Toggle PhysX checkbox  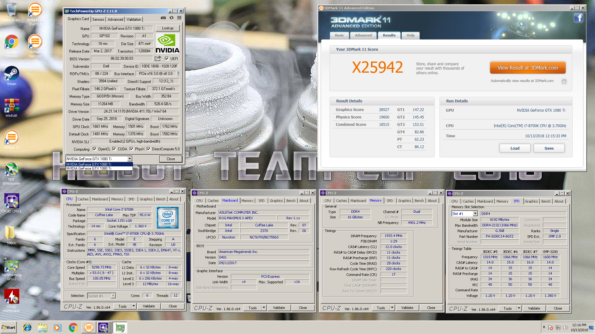click(131, 149)
